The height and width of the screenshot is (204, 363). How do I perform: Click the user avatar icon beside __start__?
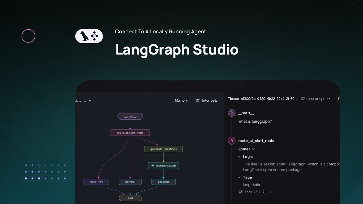click(231, 113)
